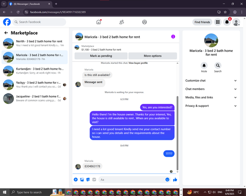This screenshot has width=246, height=196.
Task: Click the '?????' sent message bubble
Action: tap(169, 153)
